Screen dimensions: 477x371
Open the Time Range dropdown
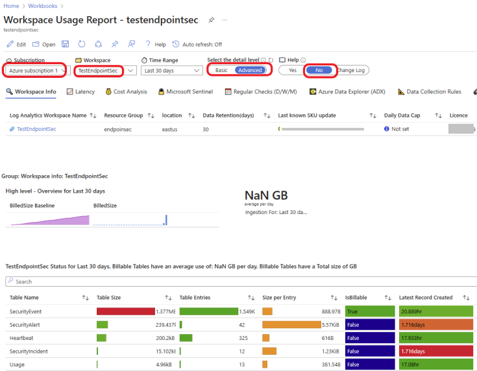[x=171, y=71]
